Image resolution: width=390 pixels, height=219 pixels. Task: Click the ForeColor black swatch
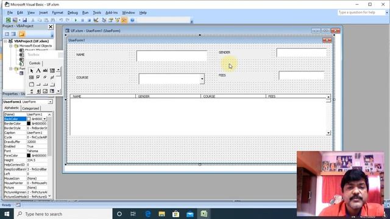[x=29, y=156]
